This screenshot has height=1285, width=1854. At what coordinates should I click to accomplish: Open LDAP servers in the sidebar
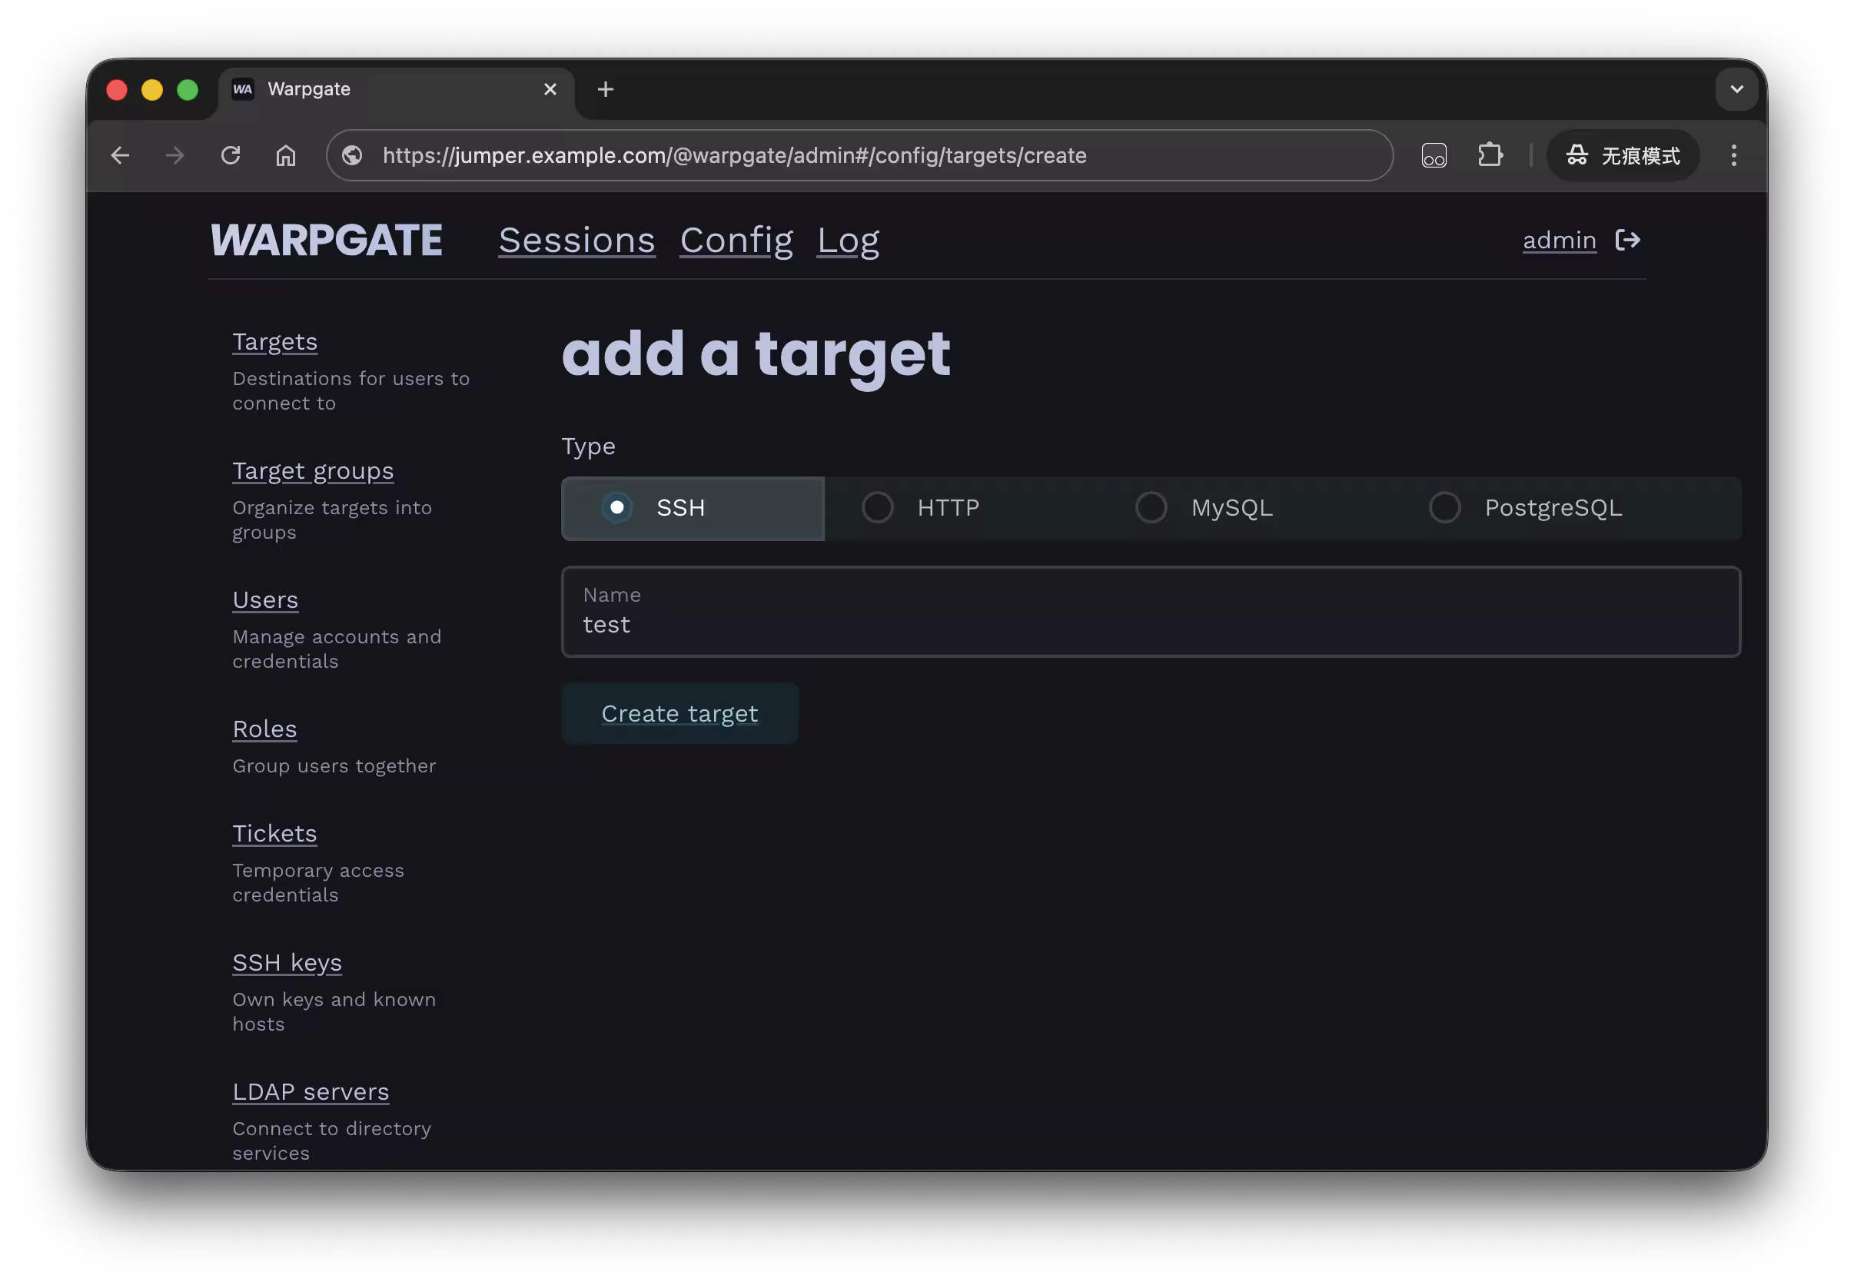(x=311, y=1092)
